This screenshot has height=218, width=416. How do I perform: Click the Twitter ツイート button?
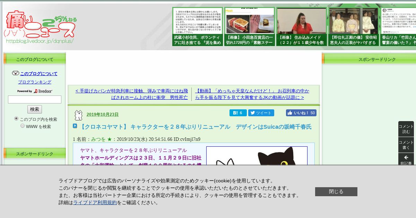pyautogui.click(x=261, y=113)
